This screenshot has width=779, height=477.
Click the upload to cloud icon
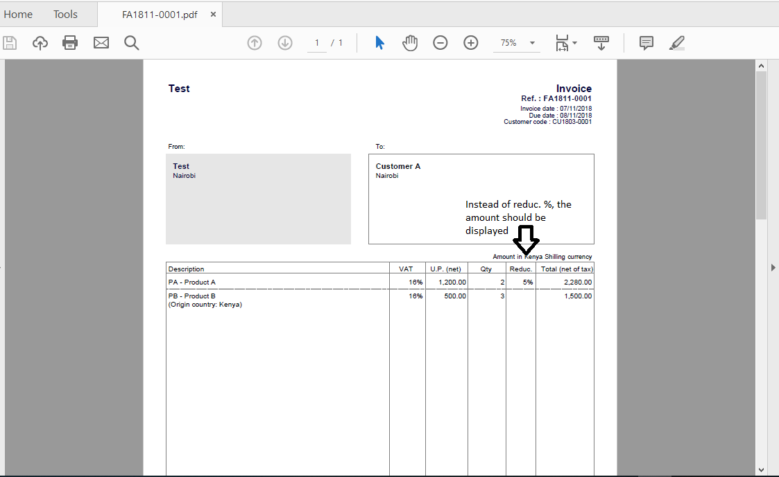40,43
